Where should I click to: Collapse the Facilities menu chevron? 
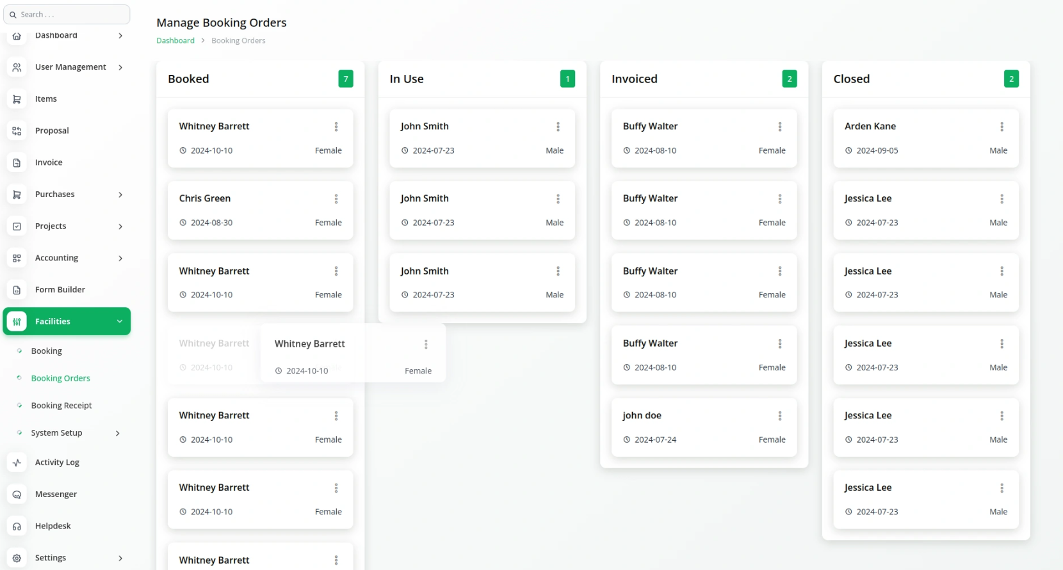(120, 321)
